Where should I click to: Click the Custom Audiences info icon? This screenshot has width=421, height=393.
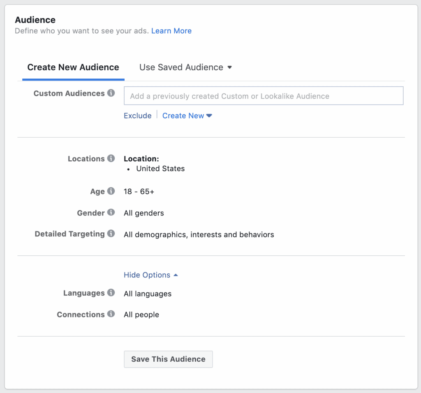click(x=111, y=93)
